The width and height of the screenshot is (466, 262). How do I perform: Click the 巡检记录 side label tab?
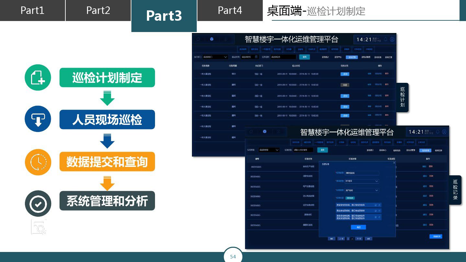click(x=455, y=190)
